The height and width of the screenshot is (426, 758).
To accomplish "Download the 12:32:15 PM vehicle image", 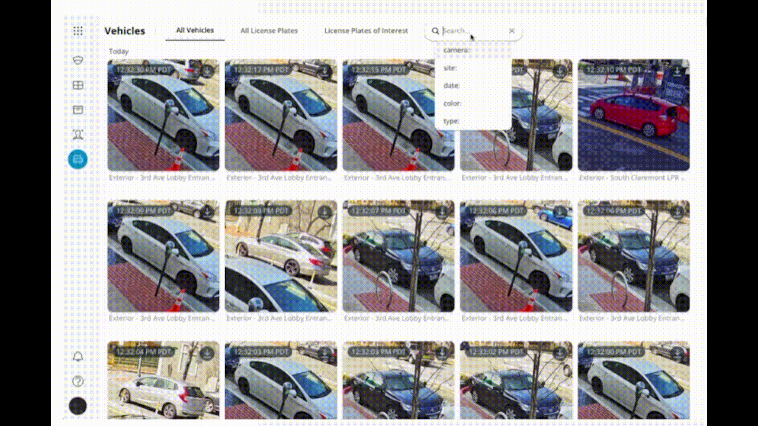I will (x=442, y=71).
